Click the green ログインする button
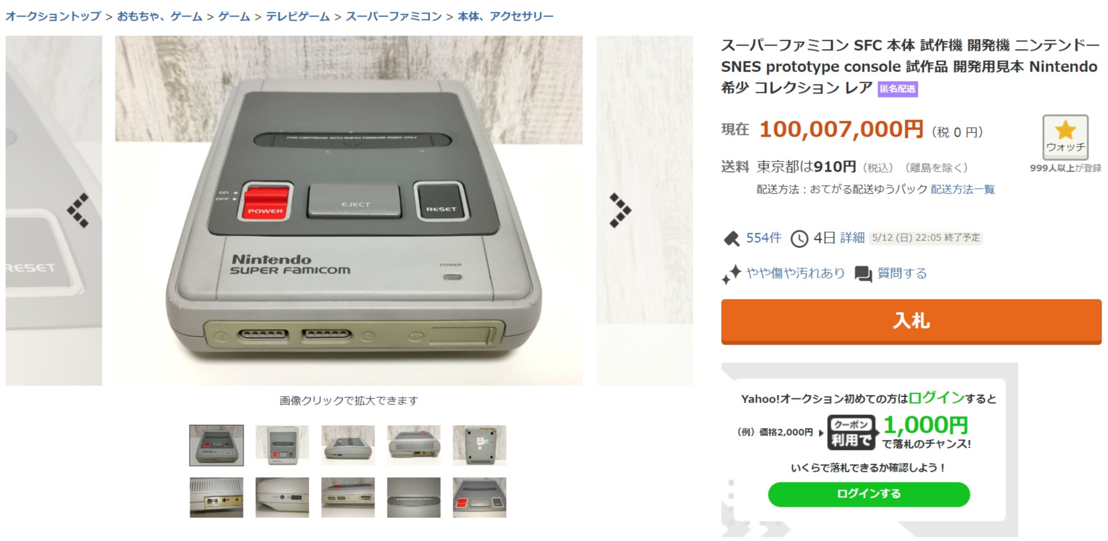 [x=869, y=494]
